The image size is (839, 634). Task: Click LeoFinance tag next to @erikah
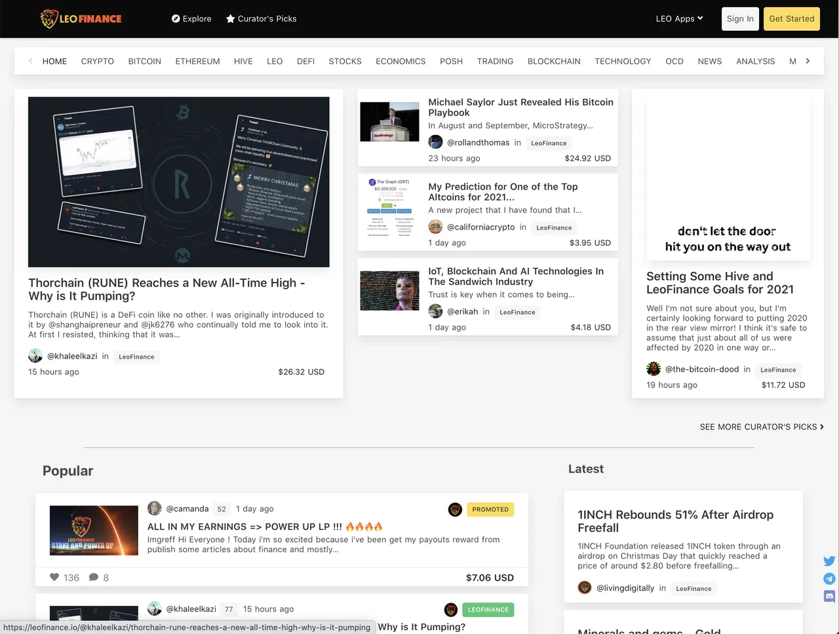[x=517, y=312]
